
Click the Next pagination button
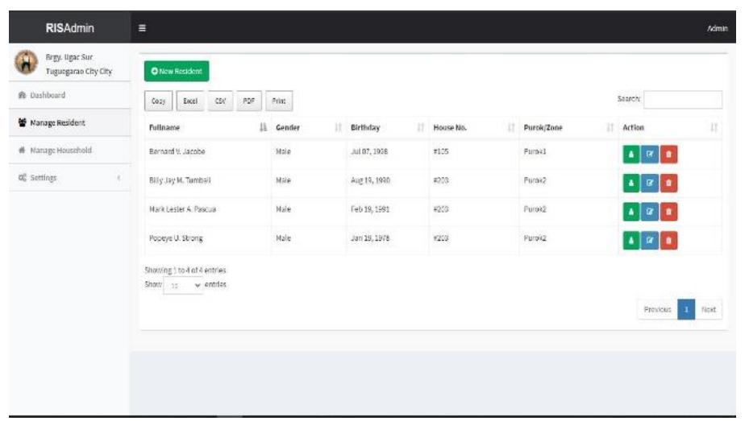(709, 310)
